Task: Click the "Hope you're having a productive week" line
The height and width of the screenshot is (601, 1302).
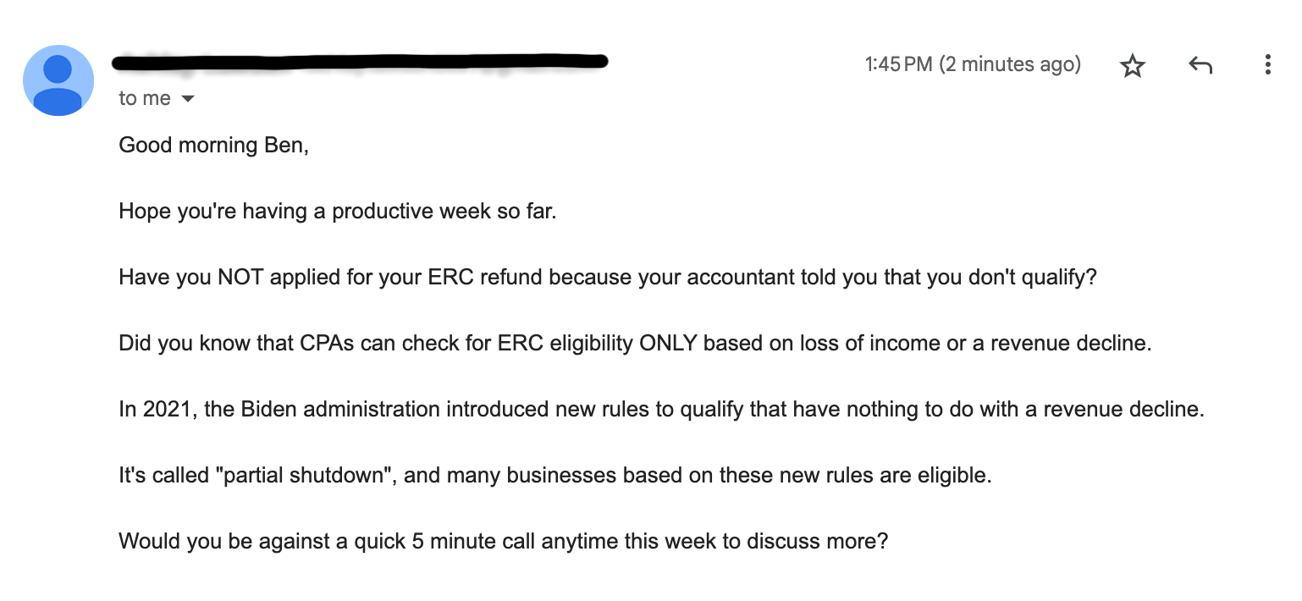Action: (338, 212)
